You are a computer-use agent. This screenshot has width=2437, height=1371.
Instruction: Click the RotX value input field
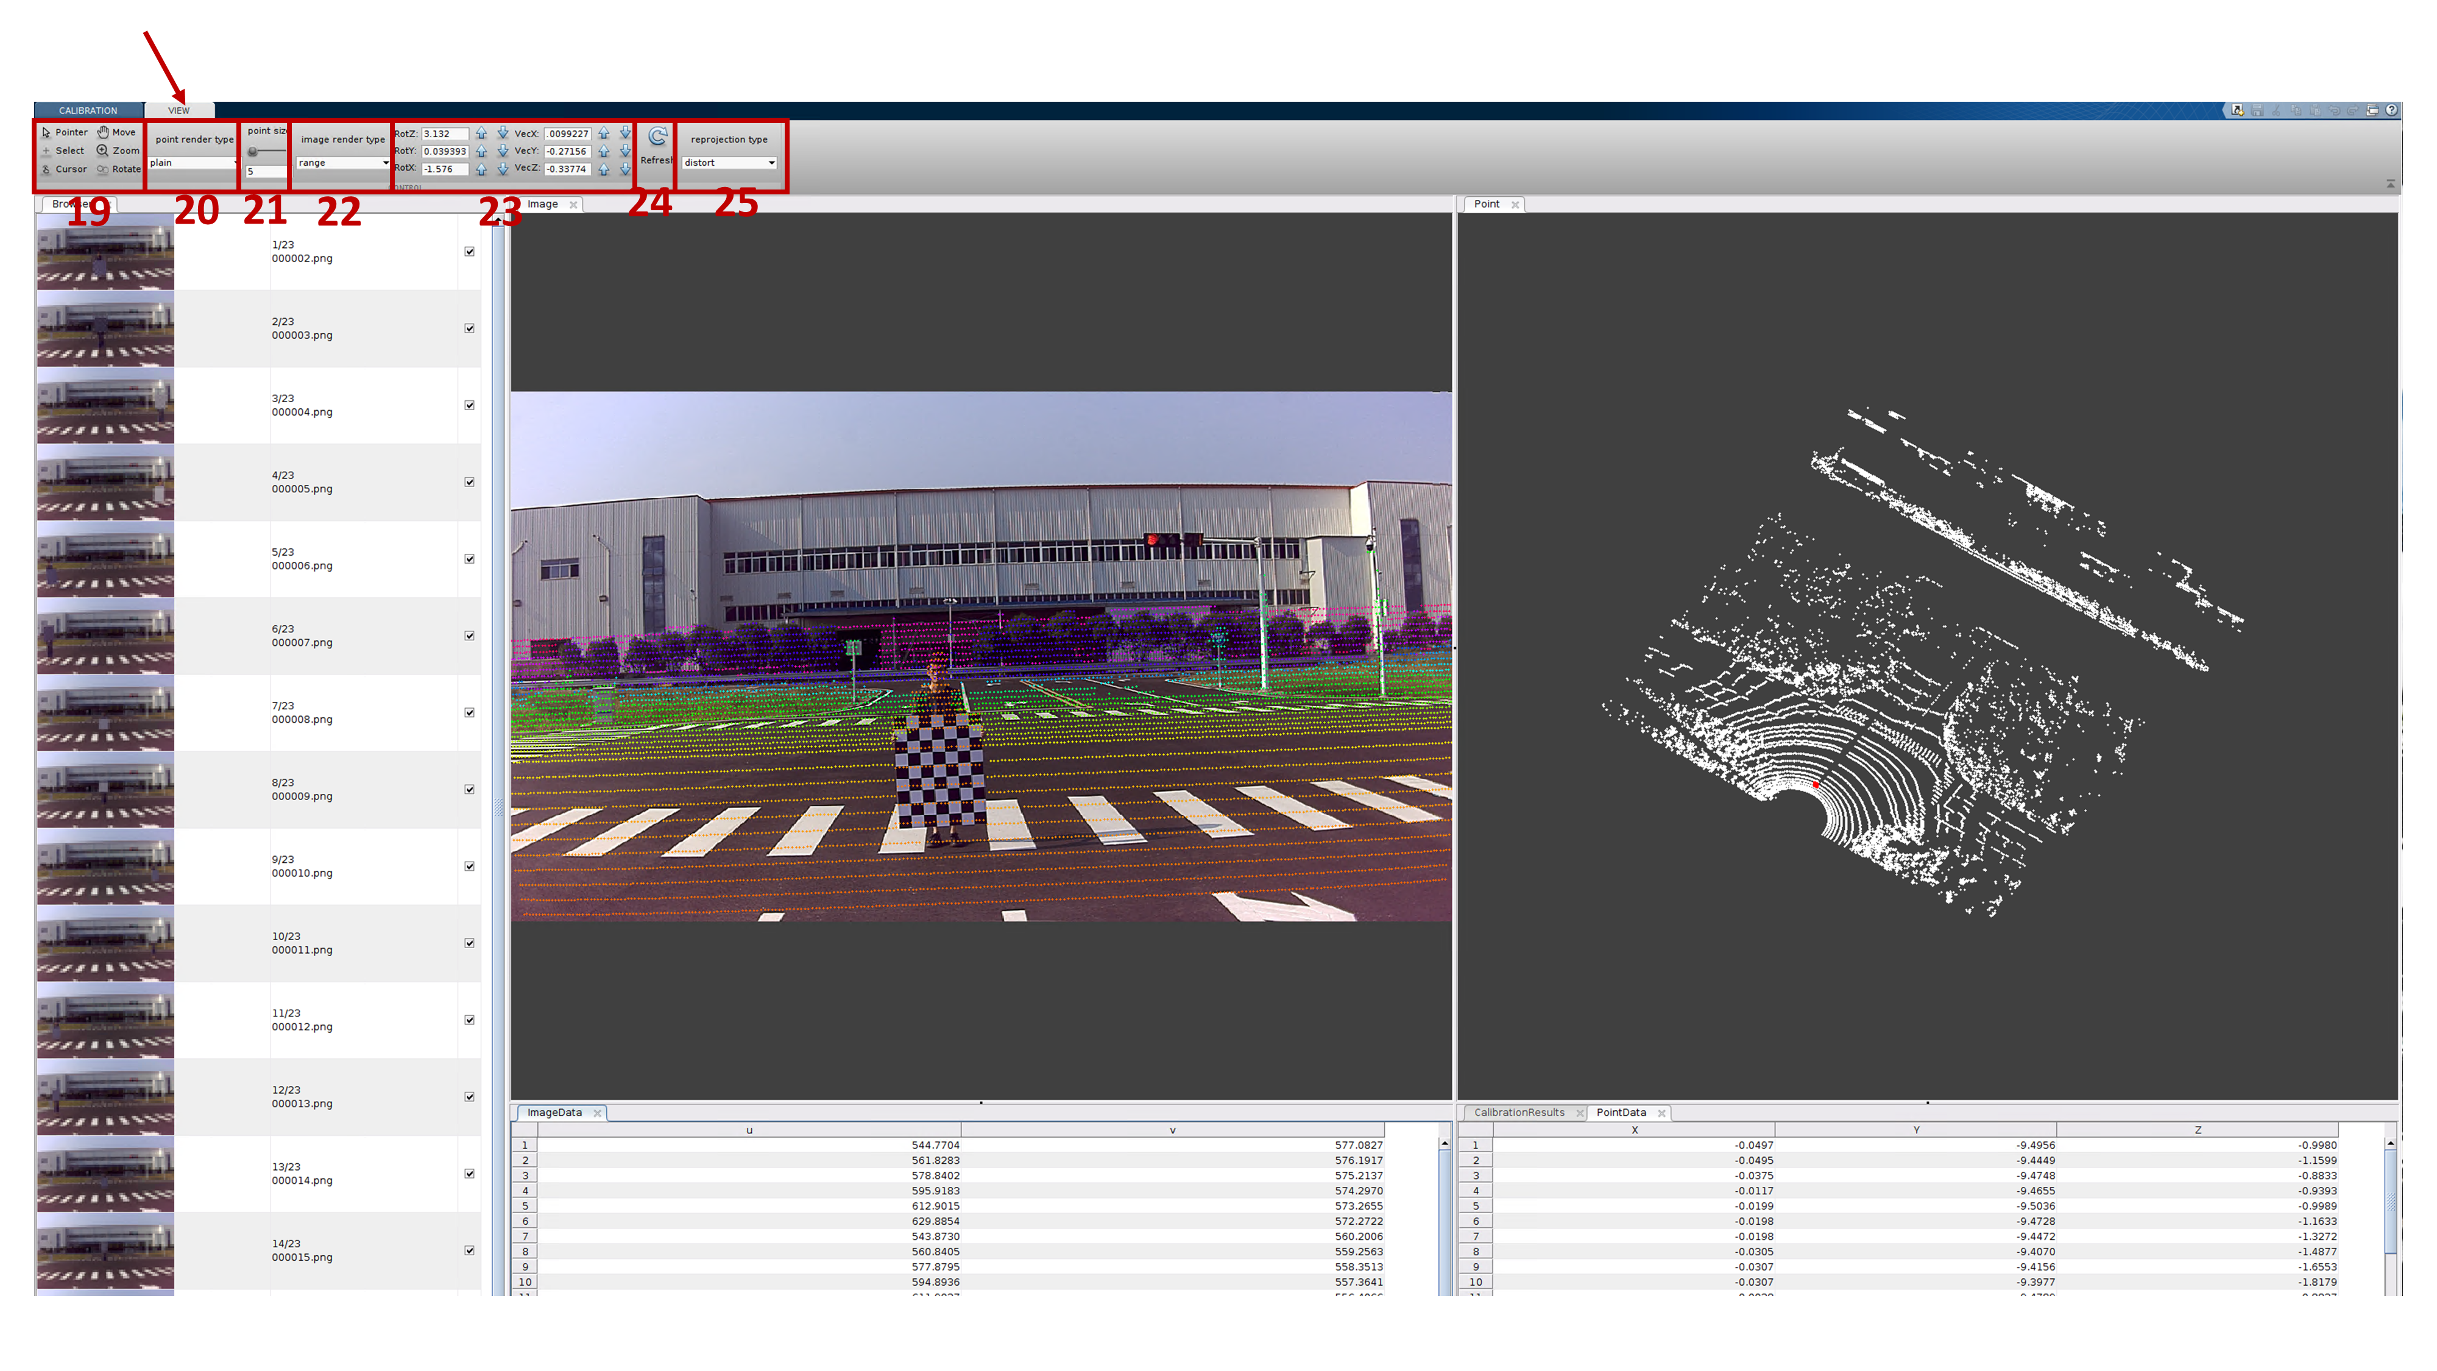pyautogui.click(x=445, y=169)
